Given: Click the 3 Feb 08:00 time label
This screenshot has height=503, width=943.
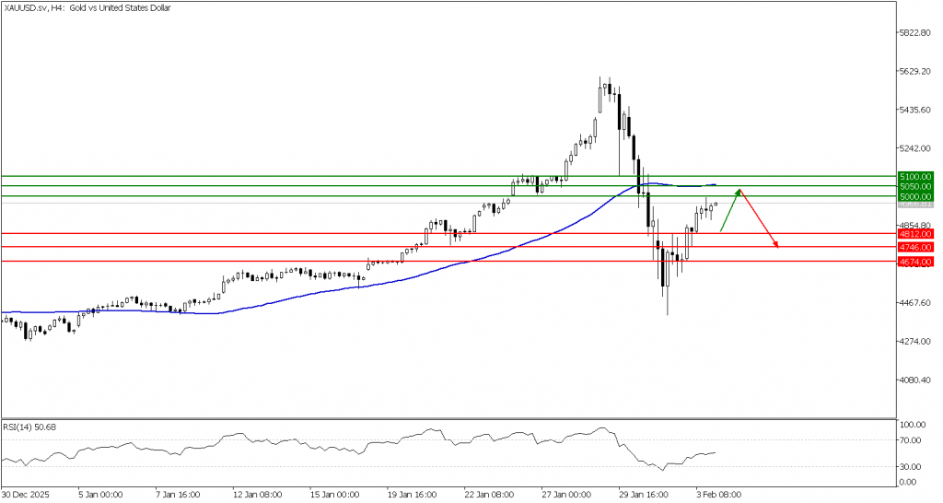Looking at the screenshot, I should point(719,493).
